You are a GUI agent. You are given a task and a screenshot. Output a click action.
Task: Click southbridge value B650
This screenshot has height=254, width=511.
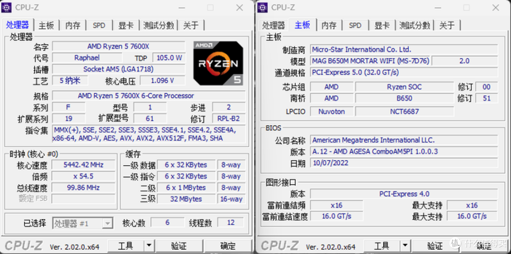(404, 98)
